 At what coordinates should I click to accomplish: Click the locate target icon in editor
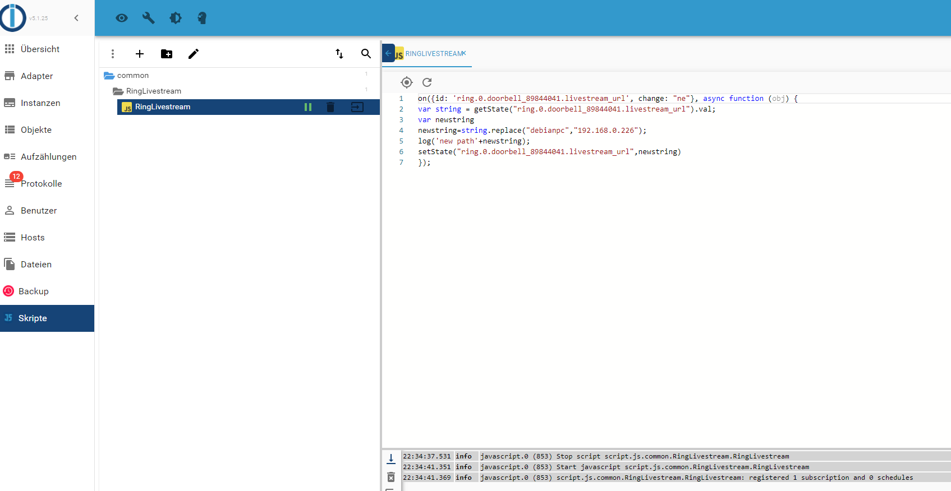(407, 82)
